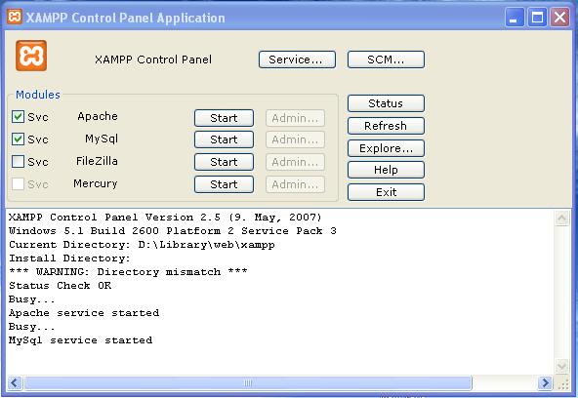Start the FileZilla module
Image resolution: width=578 pixels, height=398 pixels.
click(x=224, y=162)
